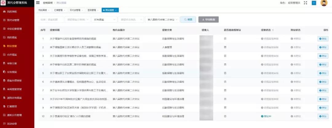Open the proposal status filter dropdown
Screen dimensions: 332x128
[x=130, y=20]
